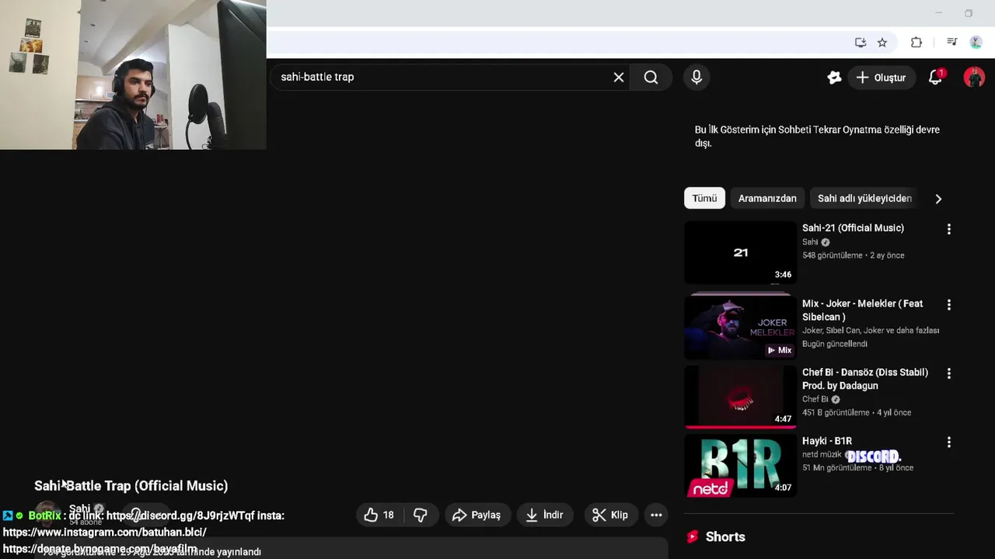Dislike the video with thumbs down
995x559 pixels.
pos(421,515)
